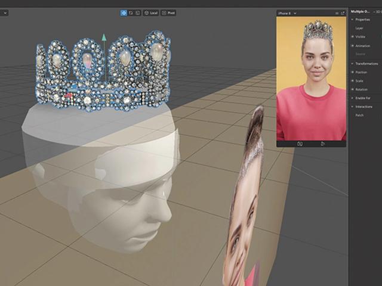Toggle Pivot mode button
Image resolution: width=382 pixels, height=286 pixels.
tap(168, 13)
